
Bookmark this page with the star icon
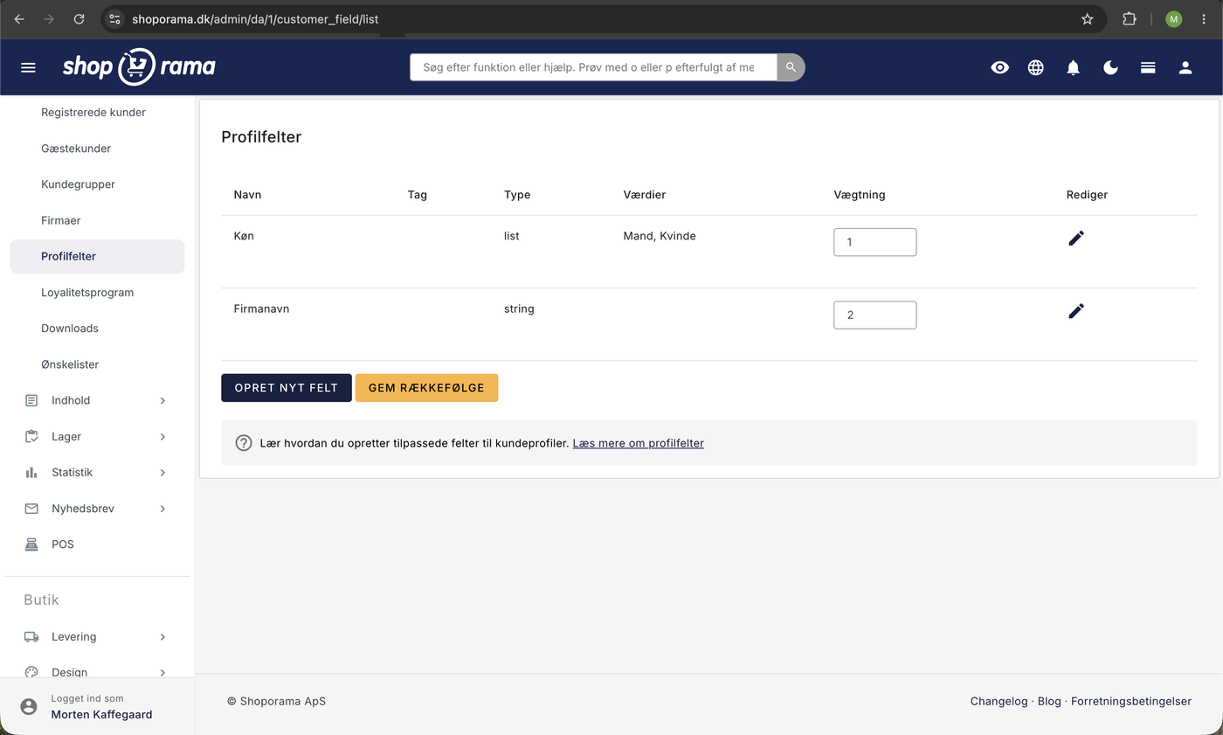tap(1088, 18)
